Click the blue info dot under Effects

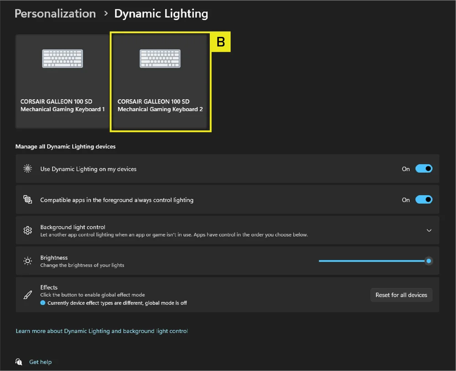click(x=43, y=303)
